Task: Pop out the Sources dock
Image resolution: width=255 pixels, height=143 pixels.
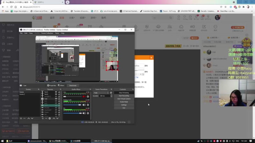Action: (61, 89)
